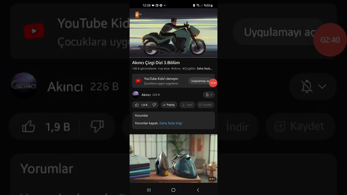Click the video progress bar under the player
The width and height of the screenshot is (347, 195).
point(173,57)
